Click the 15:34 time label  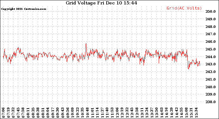pos(197,113)
